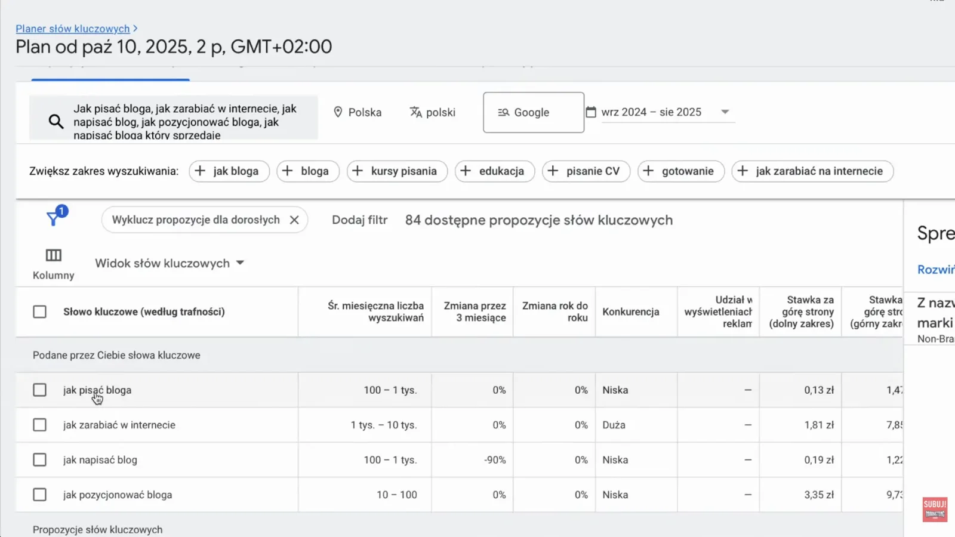Check the box for jak napisać blog
This screenshot has width=955, height=537.
coord(39,460)
